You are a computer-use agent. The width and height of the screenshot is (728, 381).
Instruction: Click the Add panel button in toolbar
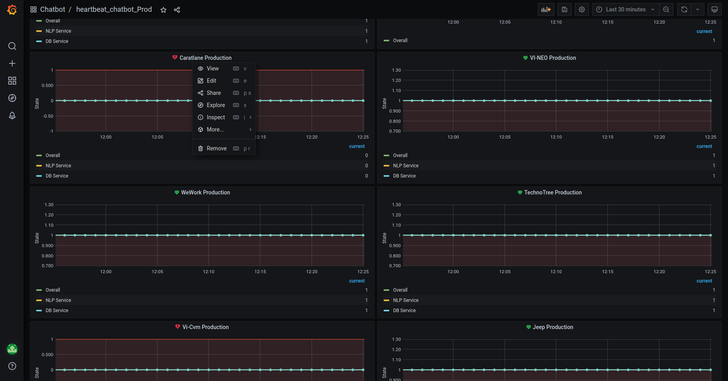point(546,9)
